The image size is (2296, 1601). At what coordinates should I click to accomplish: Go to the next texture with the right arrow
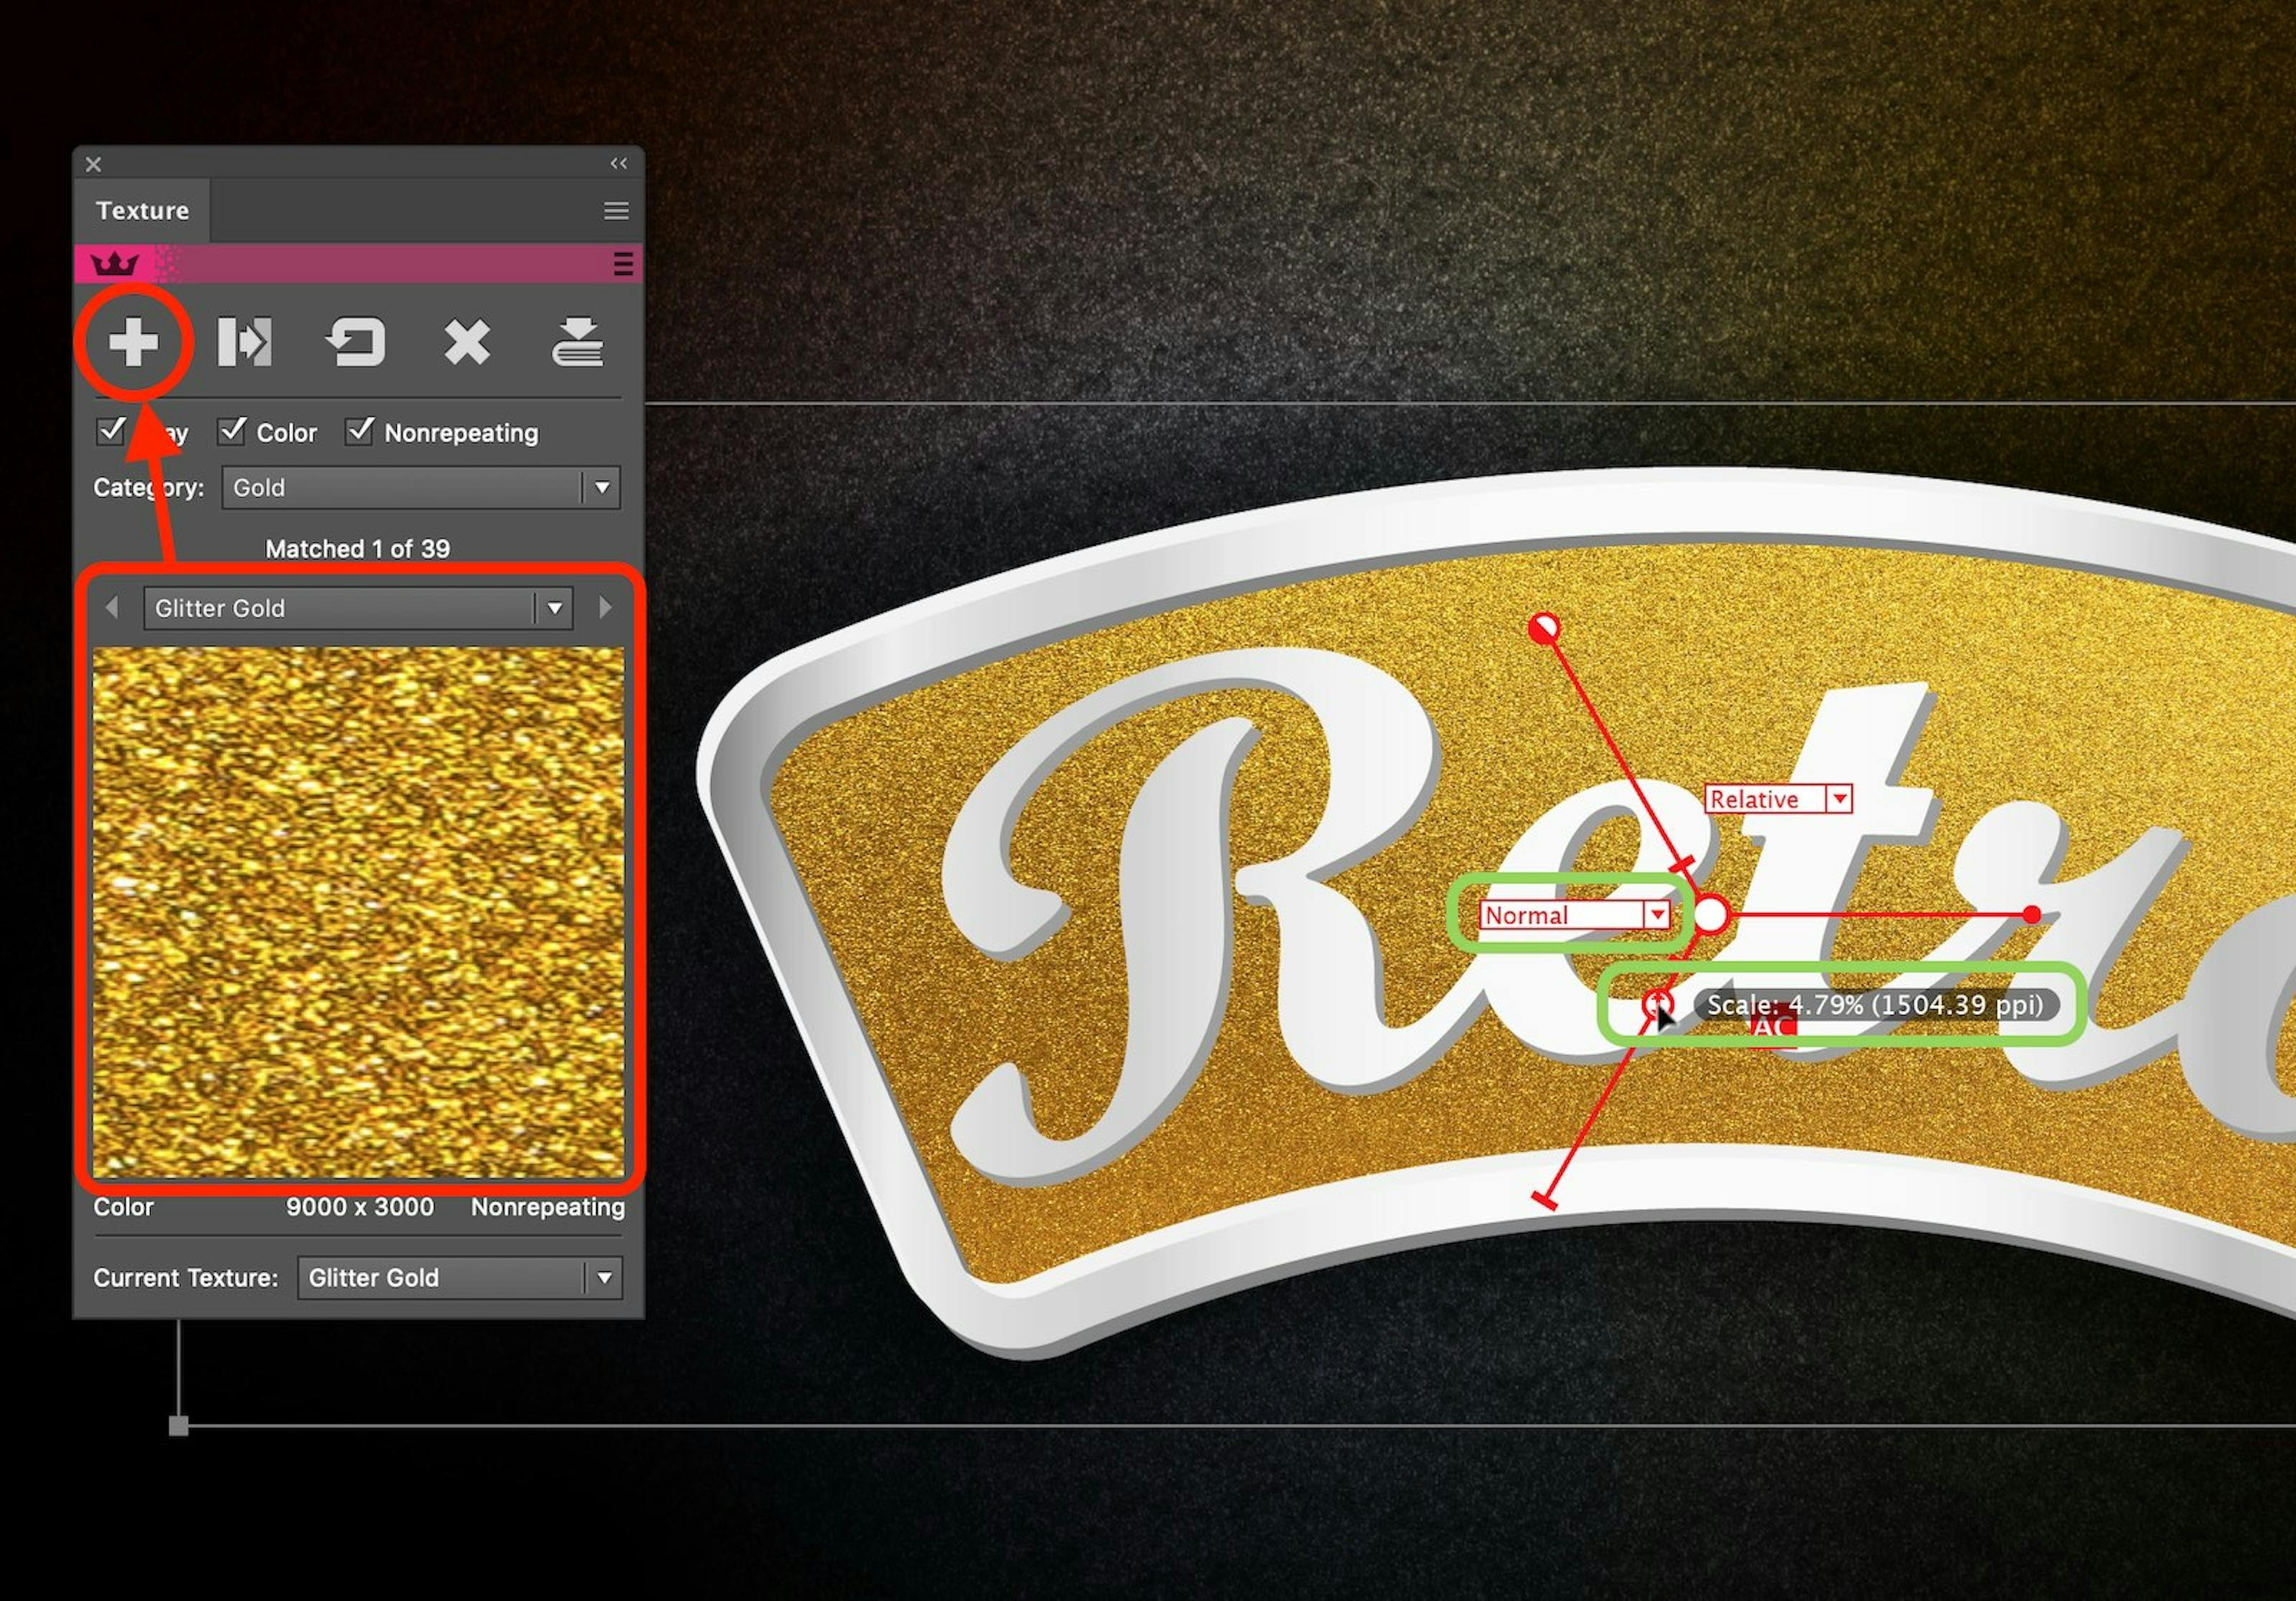pos(604,607)
